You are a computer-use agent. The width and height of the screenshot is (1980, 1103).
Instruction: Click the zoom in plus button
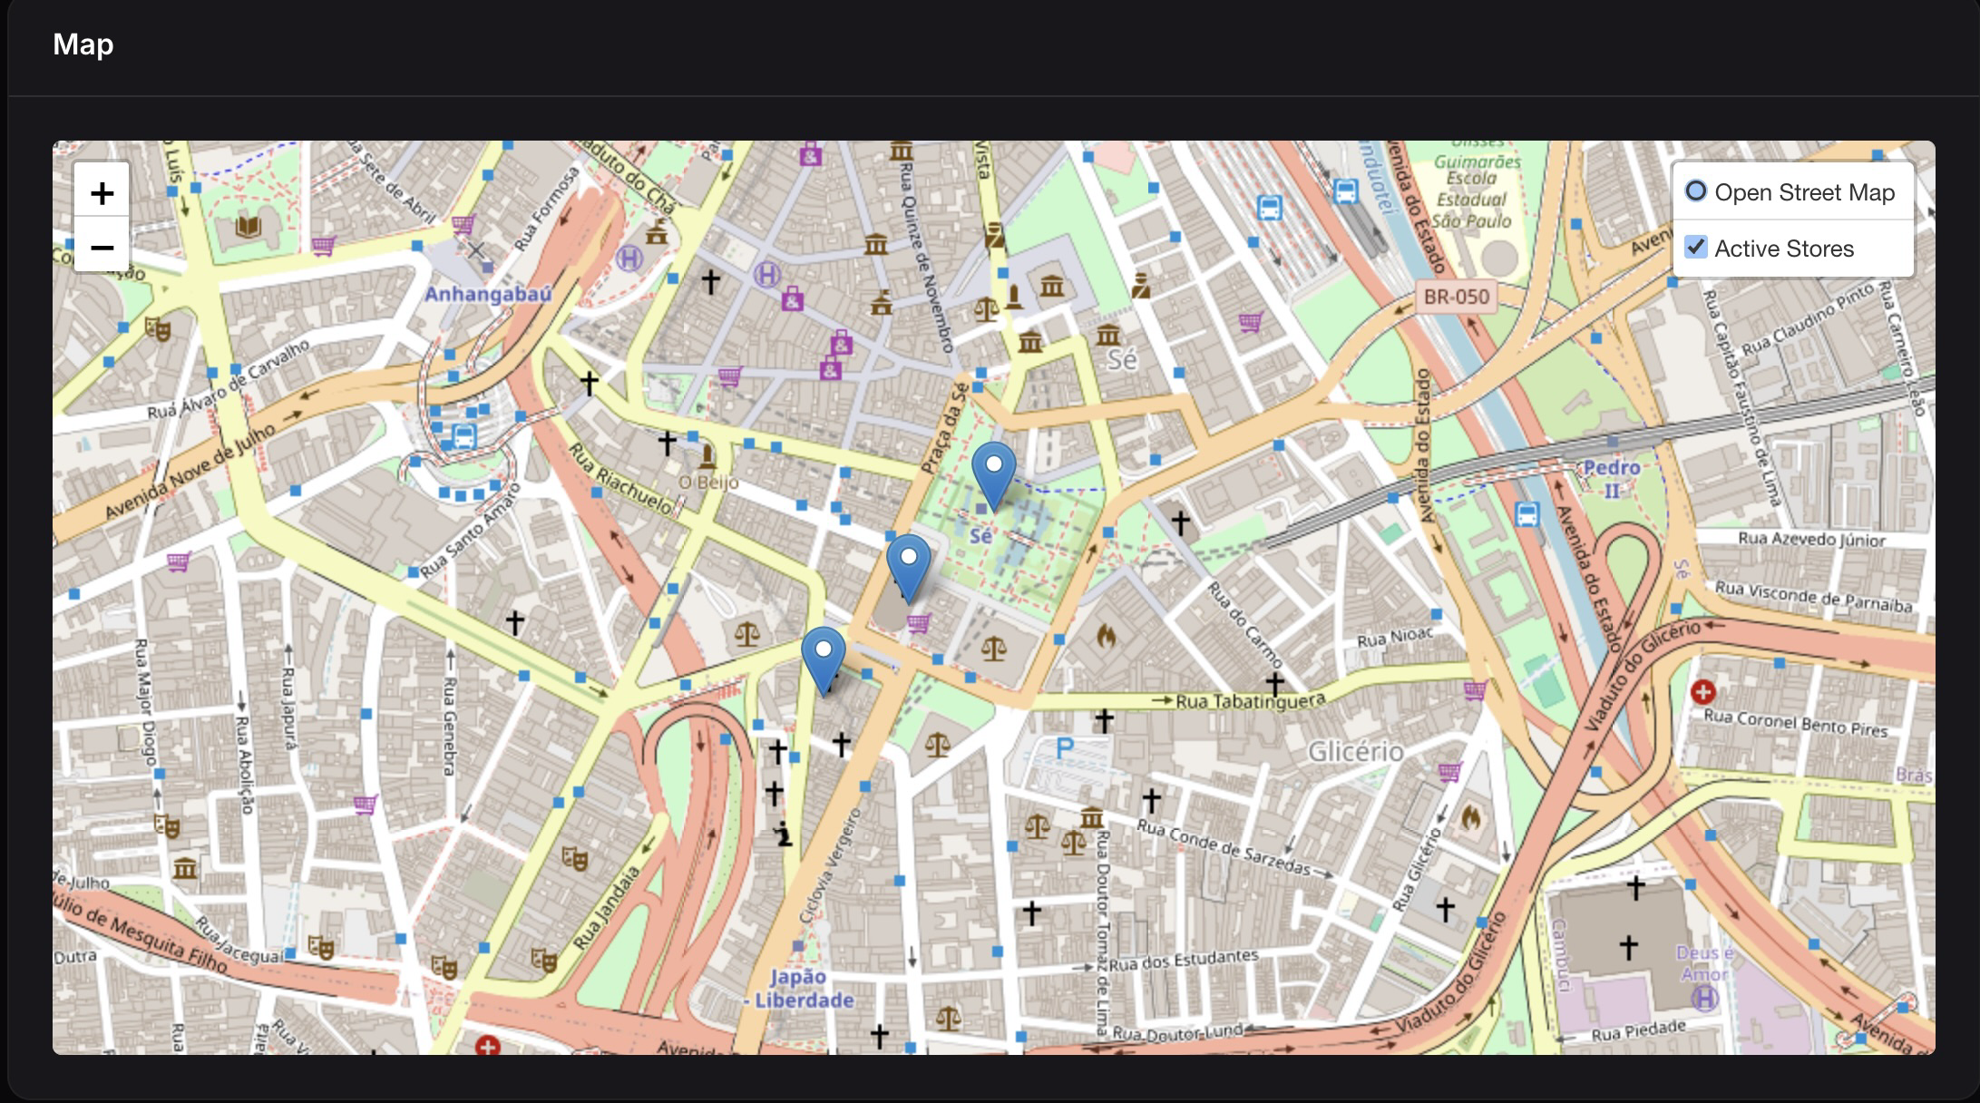102,192
